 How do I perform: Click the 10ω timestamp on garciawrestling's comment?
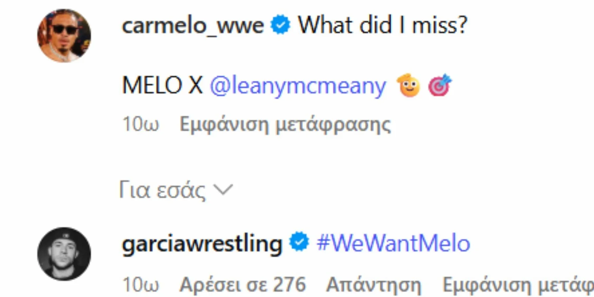click(x=141, y=284)
